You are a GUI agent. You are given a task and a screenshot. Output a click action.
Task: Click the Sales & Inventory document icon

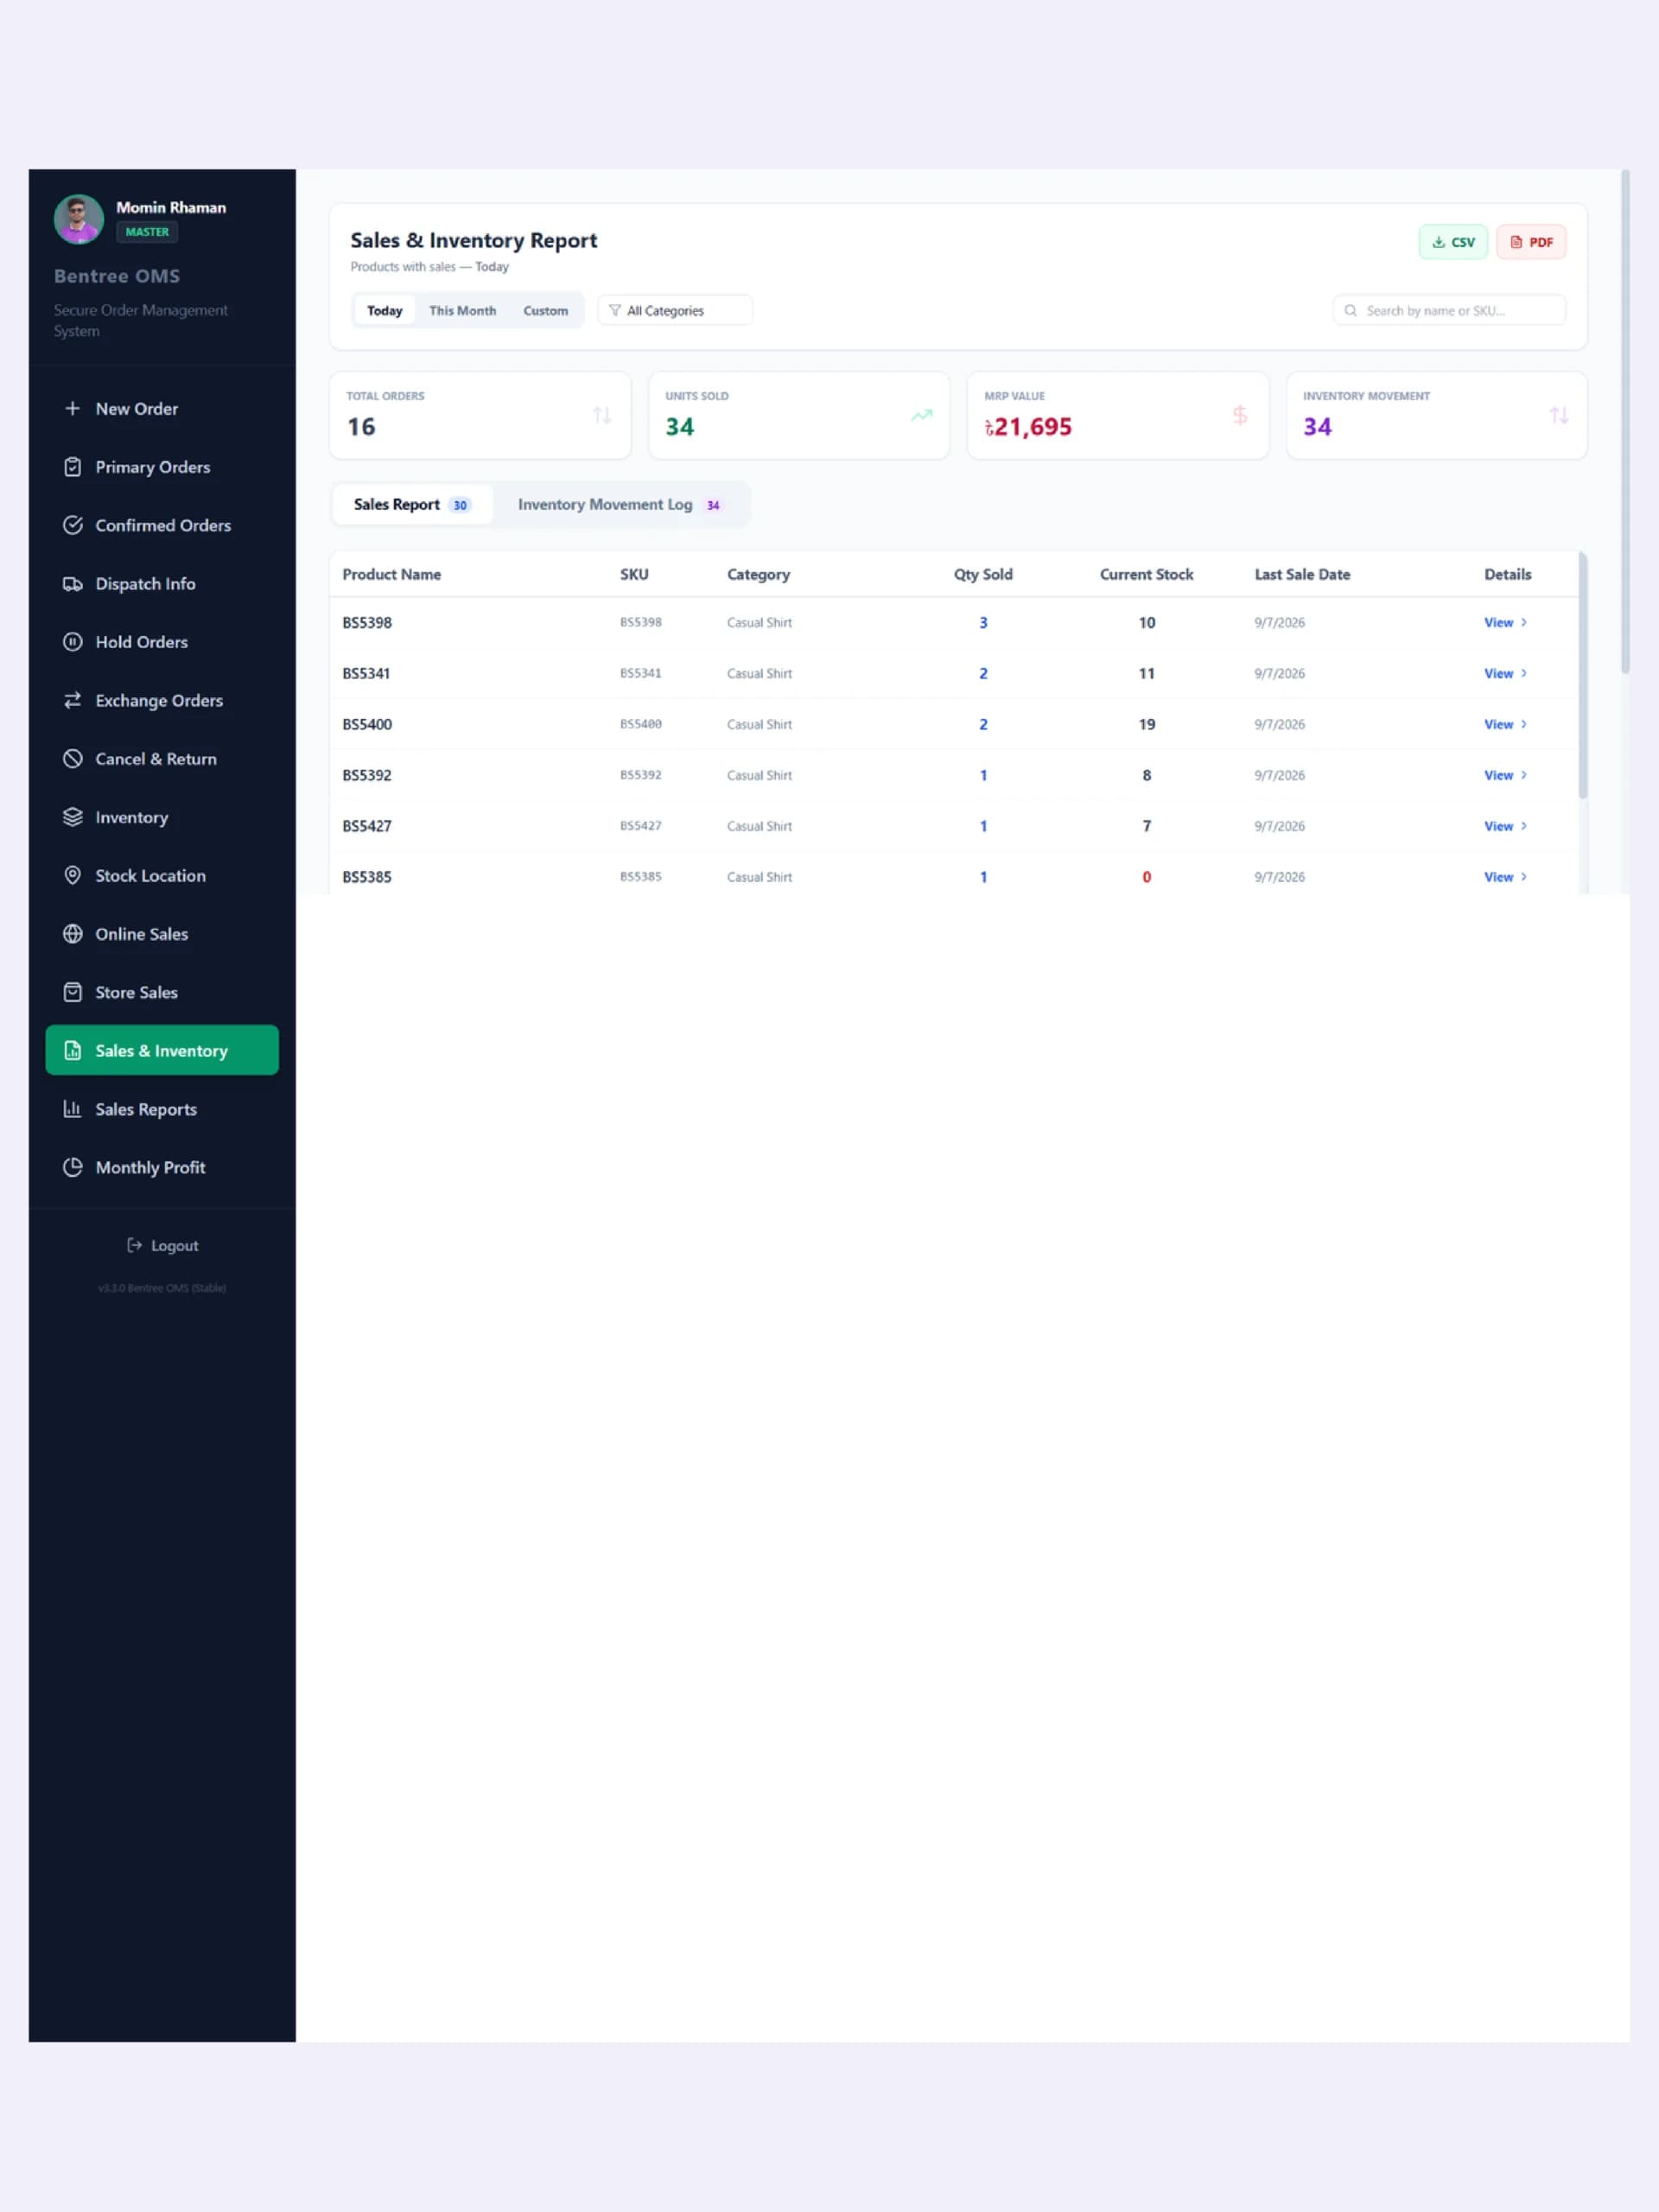click(x=72, y=1050)
